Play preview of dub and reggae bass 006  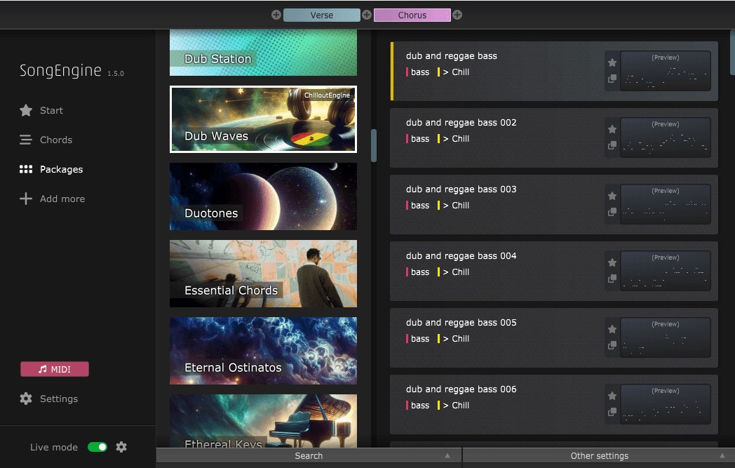click(x=666, y=403)
